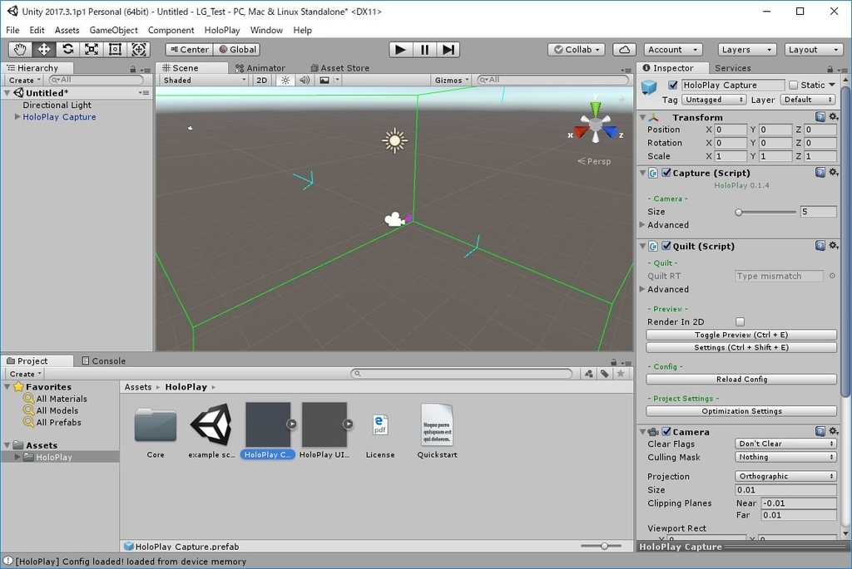The image size is (852, 569).
Task: Disable the Quilt (Script) component
Action: 666,246
